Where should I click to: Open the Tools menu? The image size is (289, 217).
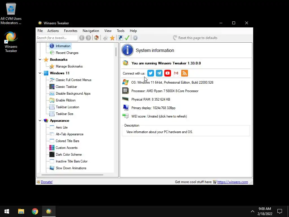[121, 31]
